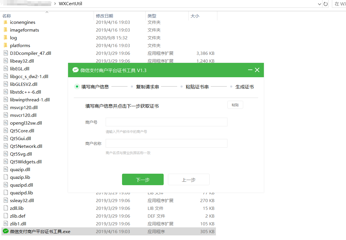Viewport: 346px width, 240px height.
Task: Select the file name libwinpthread-1.dll
Action: tap(30, 100)
